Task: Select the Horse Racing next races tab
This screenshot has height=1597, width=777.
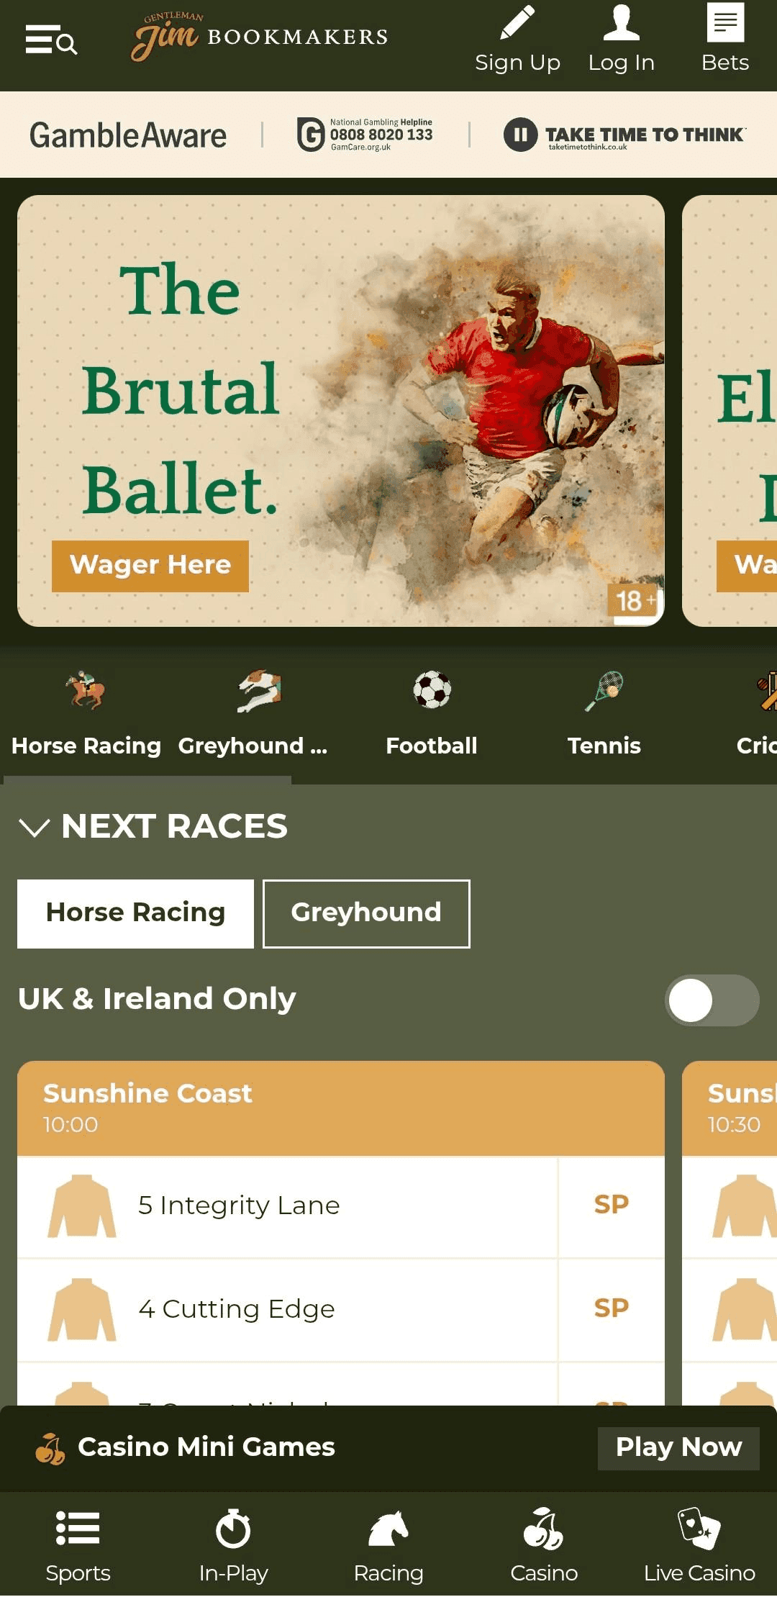Action: [x=135, y=913]
